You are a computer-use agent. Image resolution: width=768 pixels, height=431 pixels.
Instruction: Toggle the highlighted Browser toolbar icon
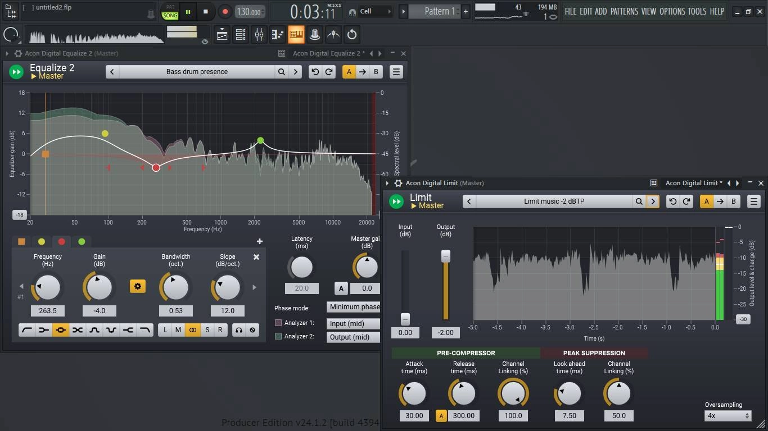[x=296, y=35]
